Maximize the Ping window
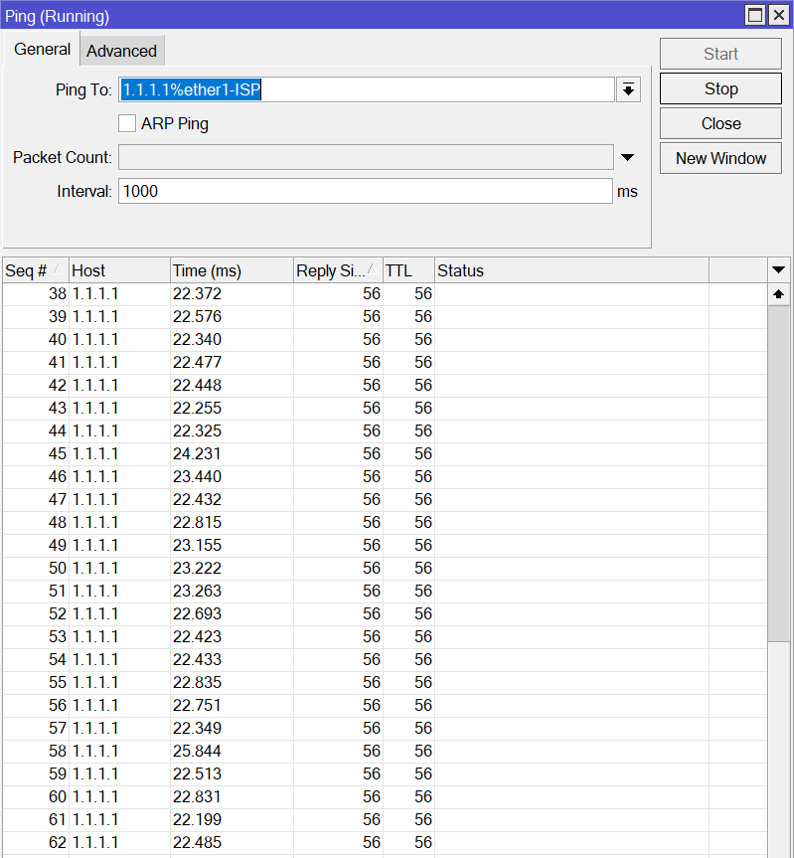This screenshot has height=858, width=794. pos(755,15)
